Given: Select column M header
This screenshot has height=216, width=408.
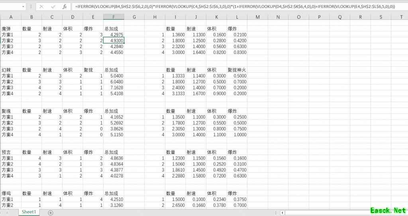Looking at the screenshot, I should (257, 17).
